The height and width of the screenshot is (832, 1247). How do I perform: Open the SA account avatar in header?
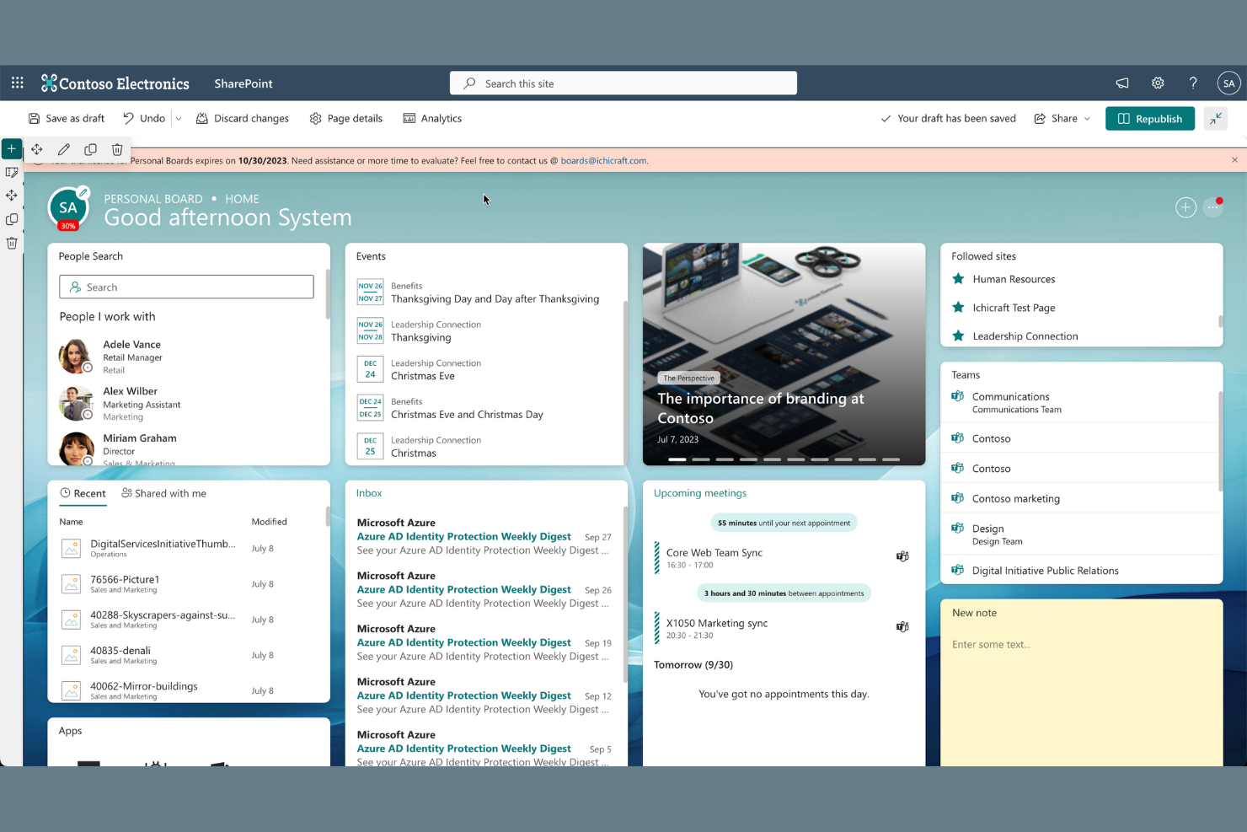point(1228,83)
